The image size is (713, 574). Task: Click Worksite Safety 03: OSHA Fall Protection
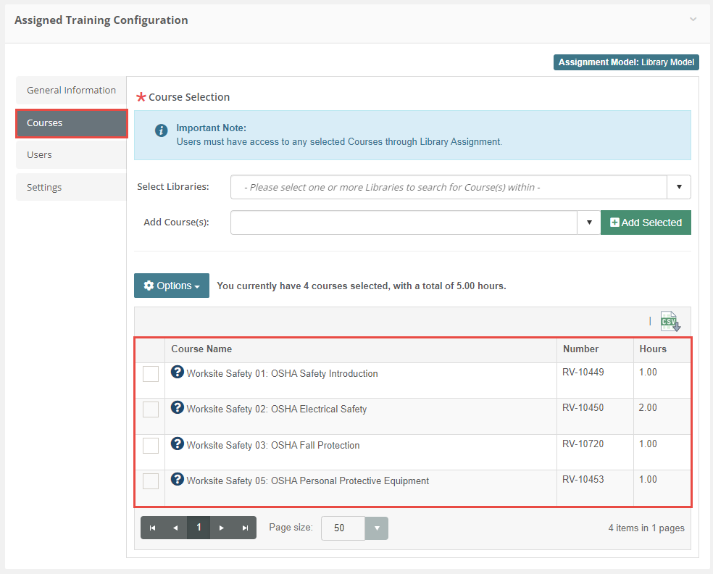(x=273, y=445)
